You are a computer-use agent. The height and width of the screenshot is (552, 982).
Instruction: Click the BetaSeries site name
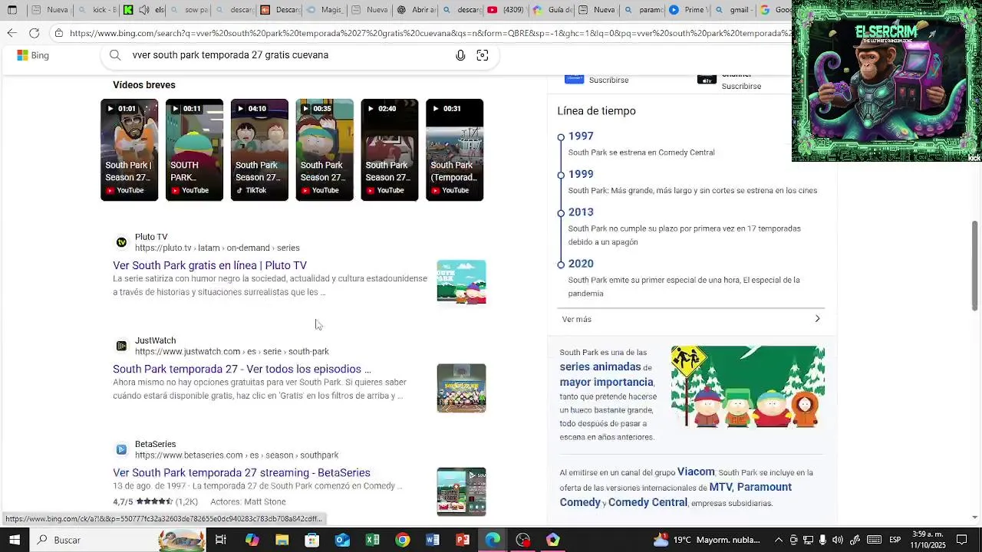[x=156, y=444]
